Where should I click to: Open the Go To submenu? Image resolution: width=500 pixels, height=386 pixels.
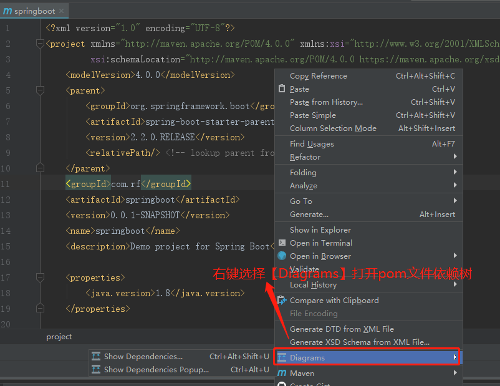pos(368,201)
